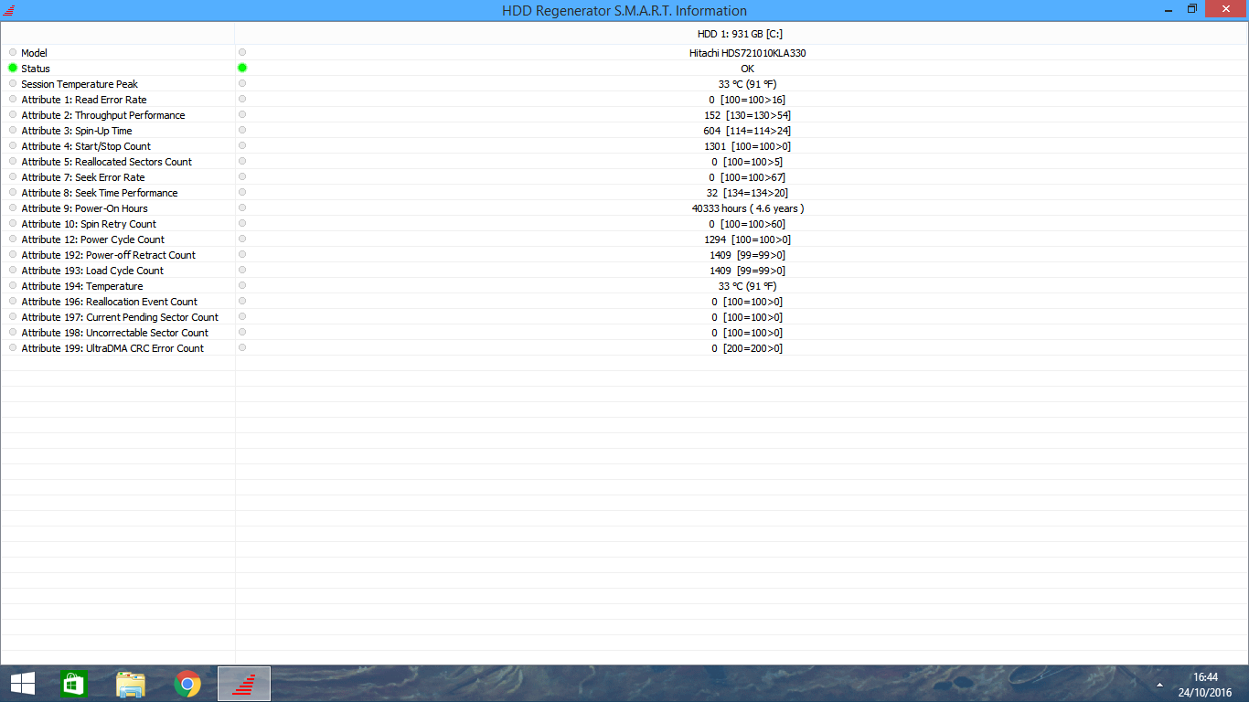Click the gray dot beside Attribute 9: Power-On Hours
The width and height of the screenshot is (1249, 702).
pyautogui.click(x=13, y=207)
